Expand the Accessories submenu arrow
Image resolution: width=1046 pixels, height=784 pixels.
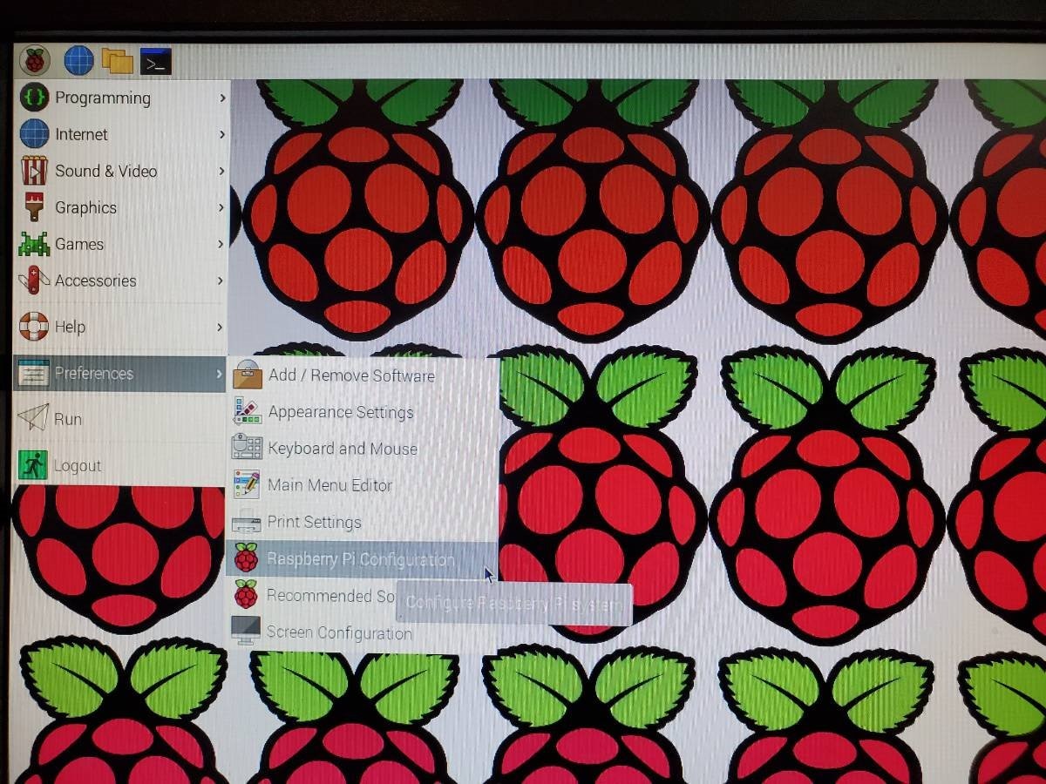click(221, 280)
